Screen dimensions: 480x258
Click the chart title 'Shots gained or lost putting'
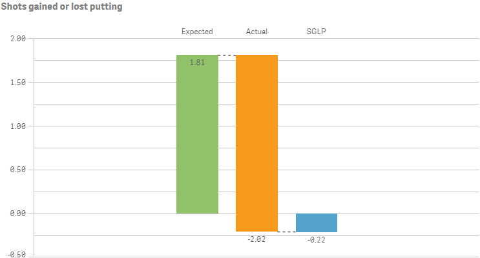pos(63,7)
